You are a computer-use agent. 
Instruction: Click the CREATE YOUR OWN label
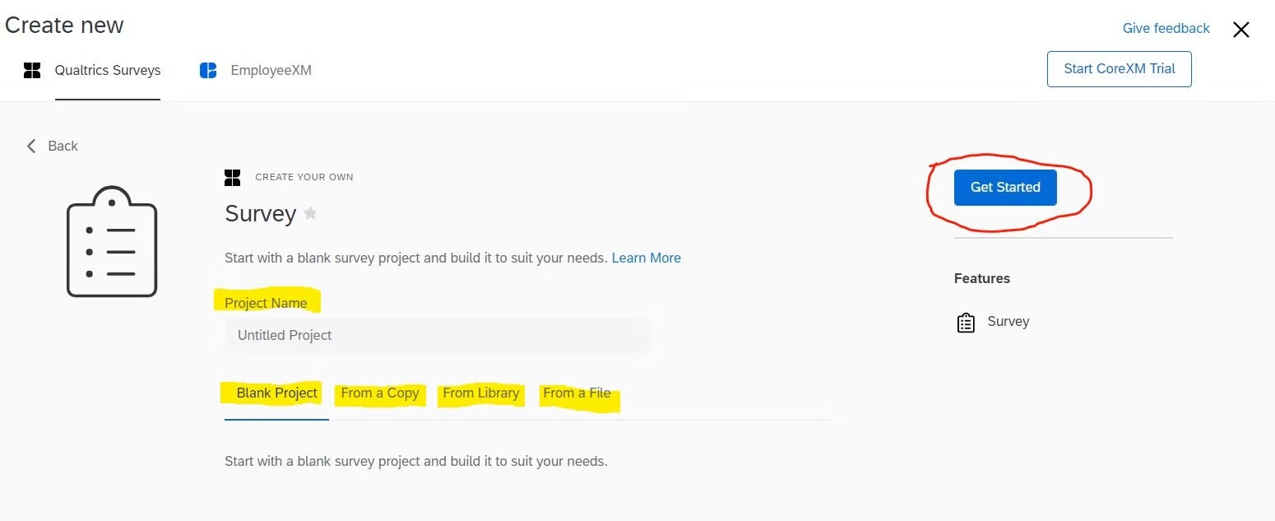[x=304, y=177]
